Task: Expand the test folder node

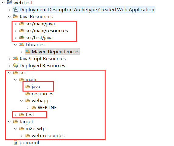Action: point(16,115)
